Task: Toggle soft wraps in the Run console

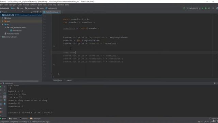Action: (4, 94)
